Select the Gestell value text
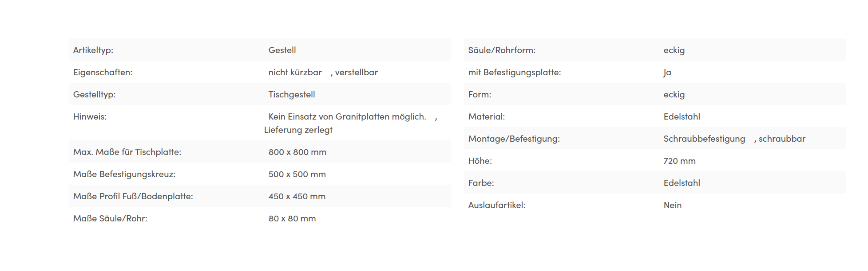This screenshot has width=868, height=271. [x=282, y=50]
